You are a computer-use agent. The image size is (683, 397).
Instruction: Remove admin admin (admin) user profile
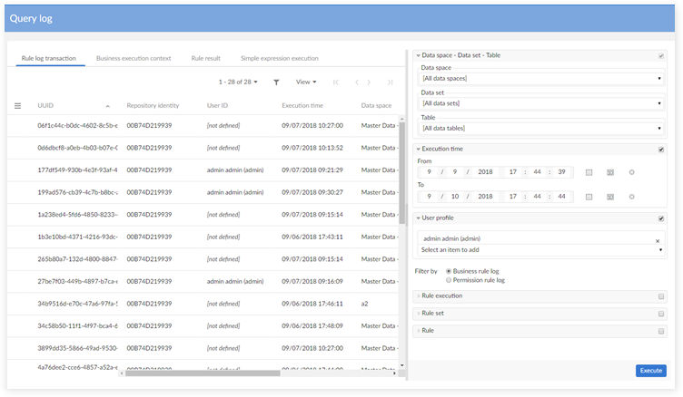coord(658,240)
